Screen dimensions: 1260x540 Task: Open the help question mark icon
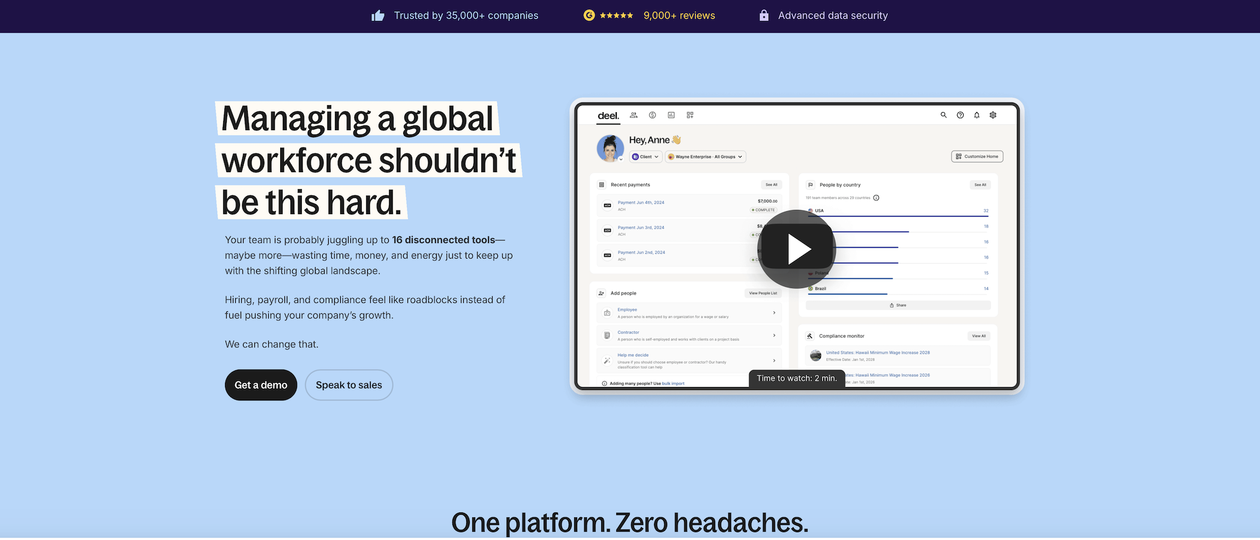pyautogui.click(x=960, y=115)
